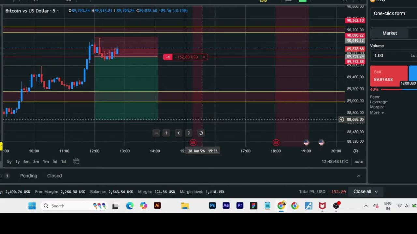Zoom out the chart with minus button
The height and width of the screenshot is (234, 417).
(x=156, y=133)
